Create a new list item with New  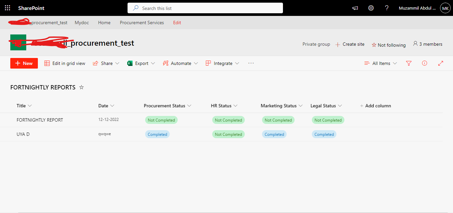click(x=24, y=63)
